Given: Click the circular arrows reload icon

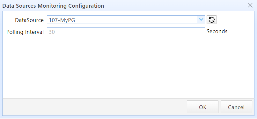Looking at the screenshot, I should [211, 20].
